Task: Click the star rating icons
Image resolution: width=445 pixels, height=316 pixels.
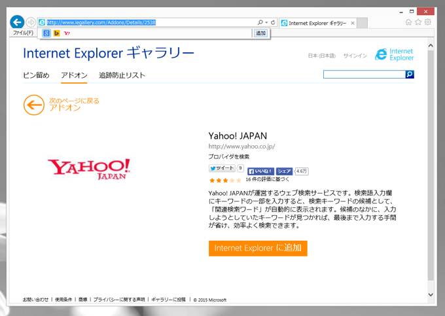Action: point(225,180)
